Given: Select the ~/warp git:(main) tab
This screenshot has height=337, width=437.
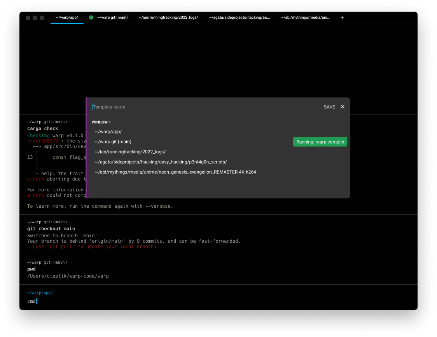Looking at the screenshot, I should tap(112, 17).
